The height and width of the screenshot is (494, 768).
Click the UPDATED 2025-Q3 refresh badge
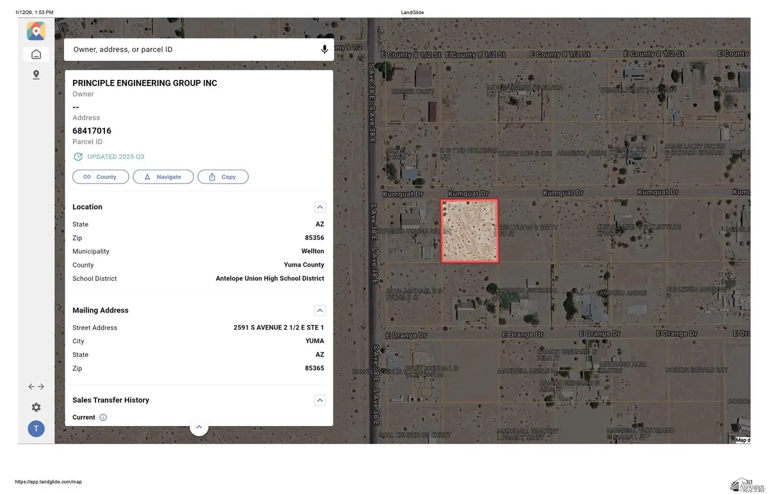pyautogui.click(x=110, y=156)
